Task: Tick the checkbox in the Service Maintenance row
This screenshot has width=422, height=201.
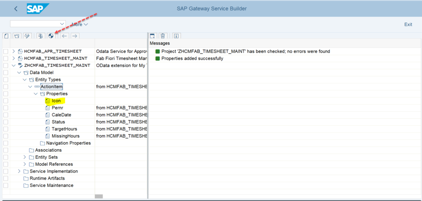Action: (6, 185)
